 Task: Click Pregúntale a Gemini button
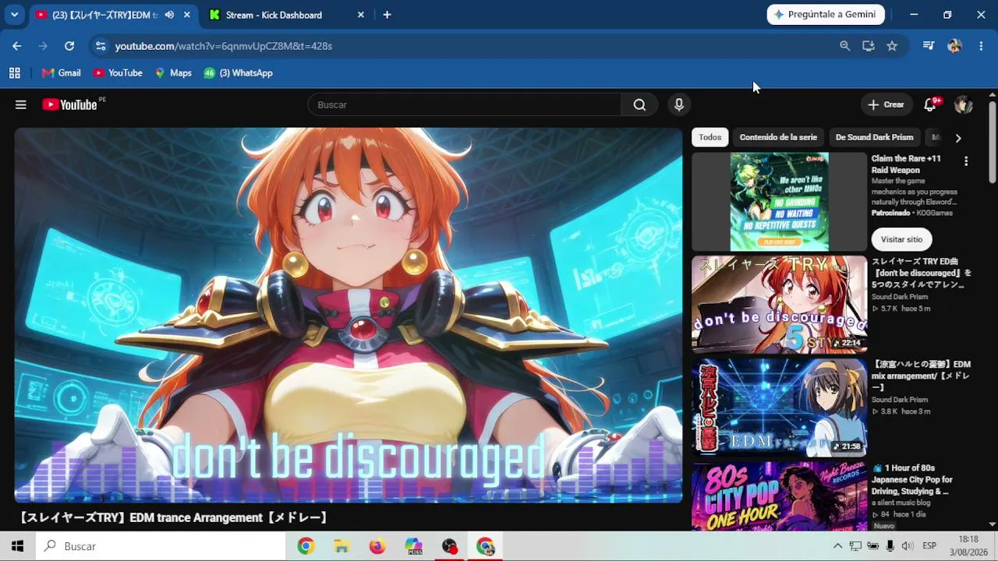pyautogui.click(x=826, y=15)
